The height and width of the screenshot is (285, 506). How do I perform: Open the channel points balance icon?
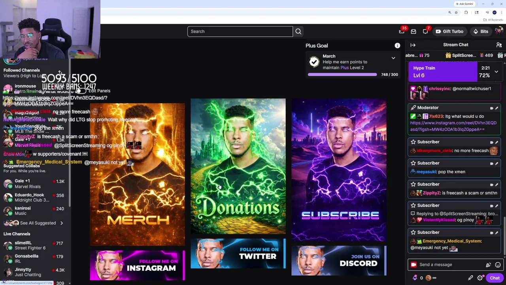pyautogui.click(x=428, y=278)
